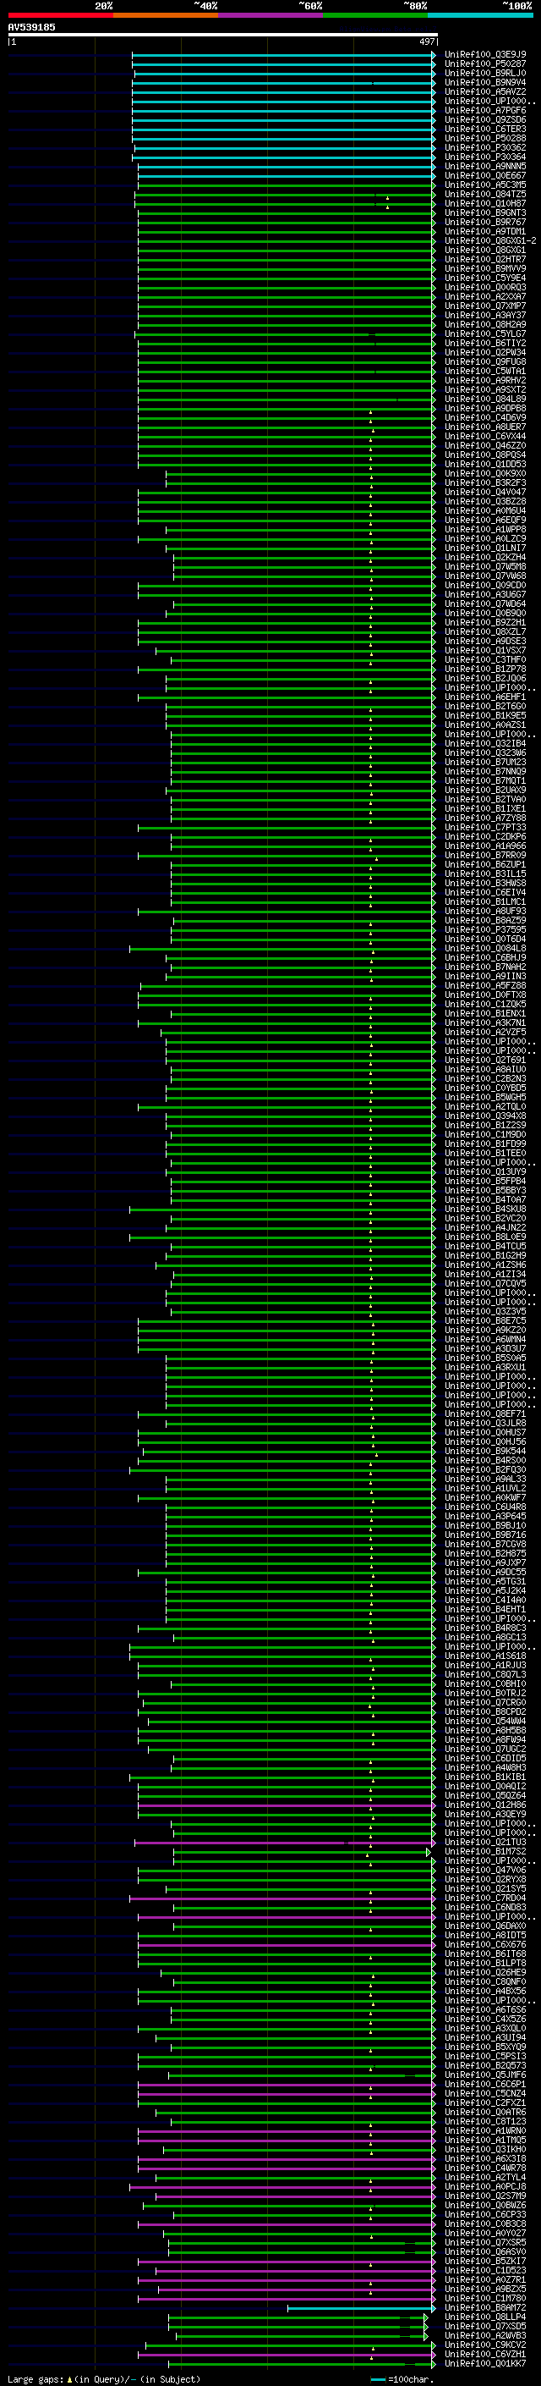Select label UniRef100_A3D3U7
Viewport: 541px width, 2386px height.
[x=484, y=1348]
